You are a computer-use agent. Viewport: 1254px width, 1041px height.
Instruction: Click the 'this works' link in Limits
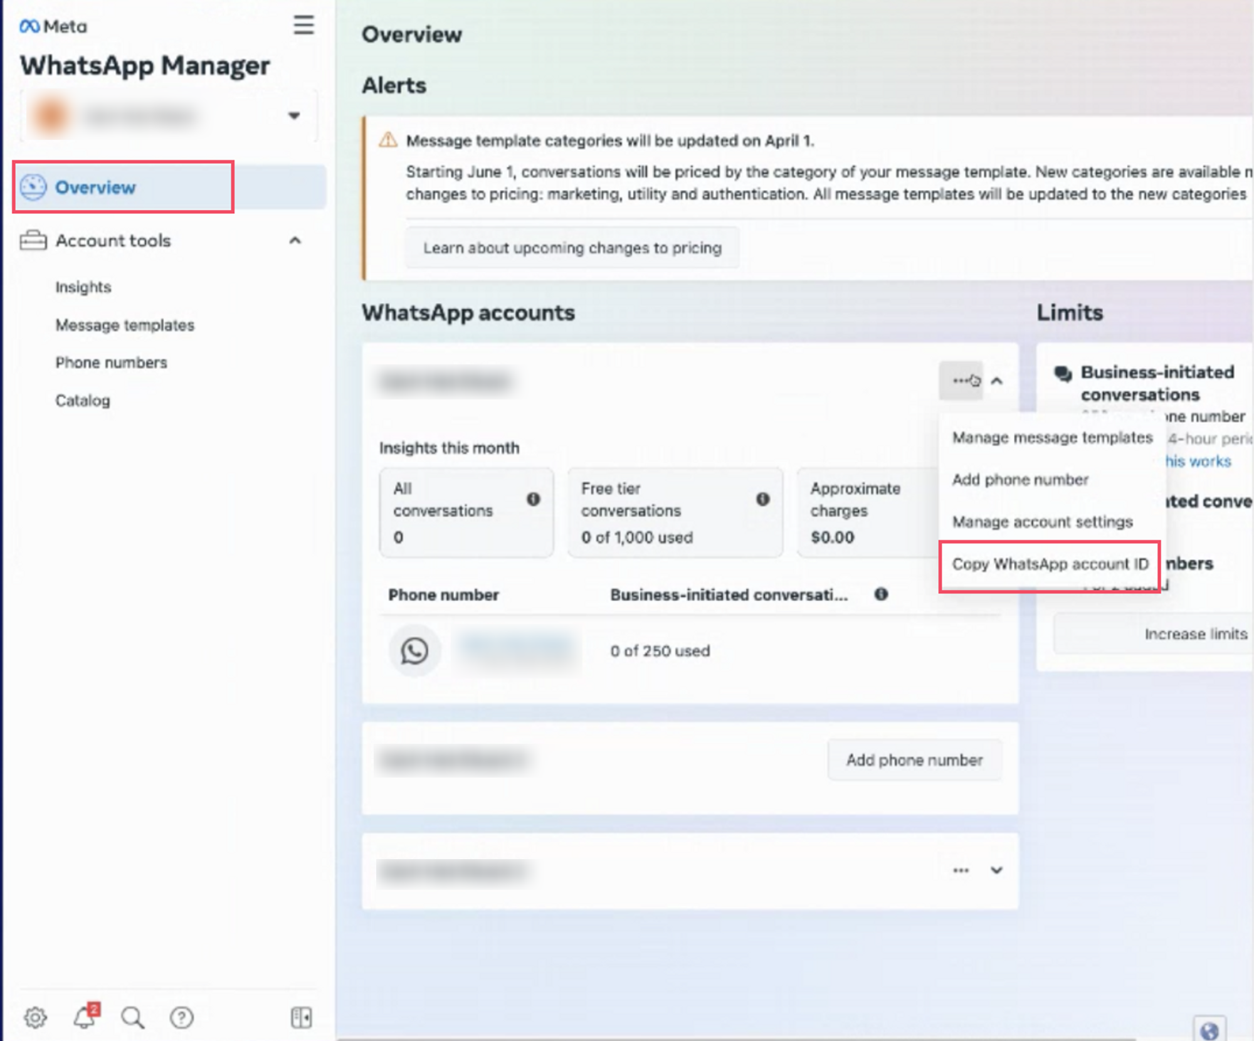(x=1198, y=462)
